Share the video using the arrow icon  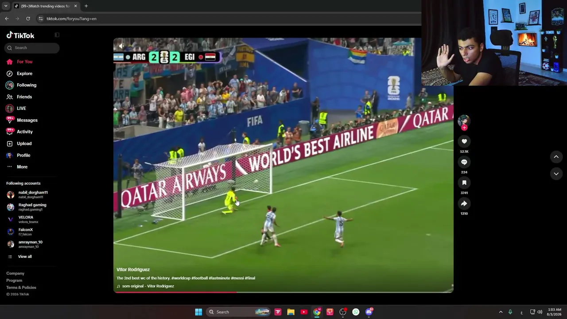(x=464, y=203)
